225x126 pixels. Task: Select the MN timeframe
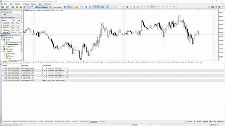(174, 7)
